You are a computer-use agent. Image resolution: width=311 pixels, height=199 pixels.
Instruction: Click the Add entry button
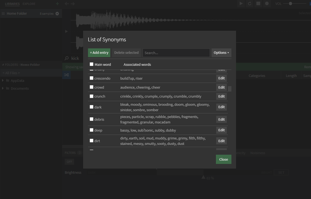coord(99,53)
